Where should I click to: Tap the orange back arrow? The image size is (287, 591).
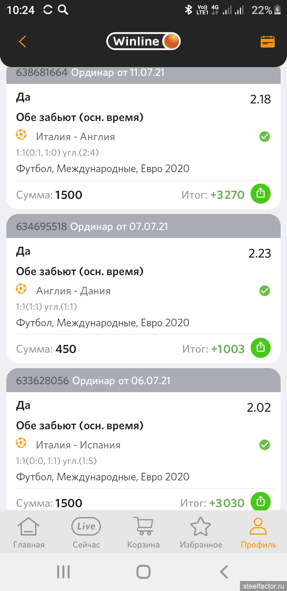(22, 42)
